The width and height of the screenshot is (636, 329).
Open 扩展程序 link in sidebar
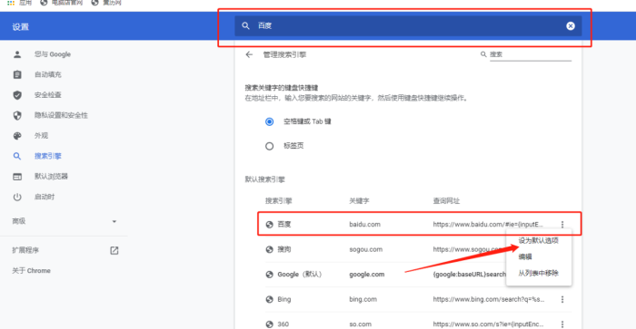coord(25,250)
